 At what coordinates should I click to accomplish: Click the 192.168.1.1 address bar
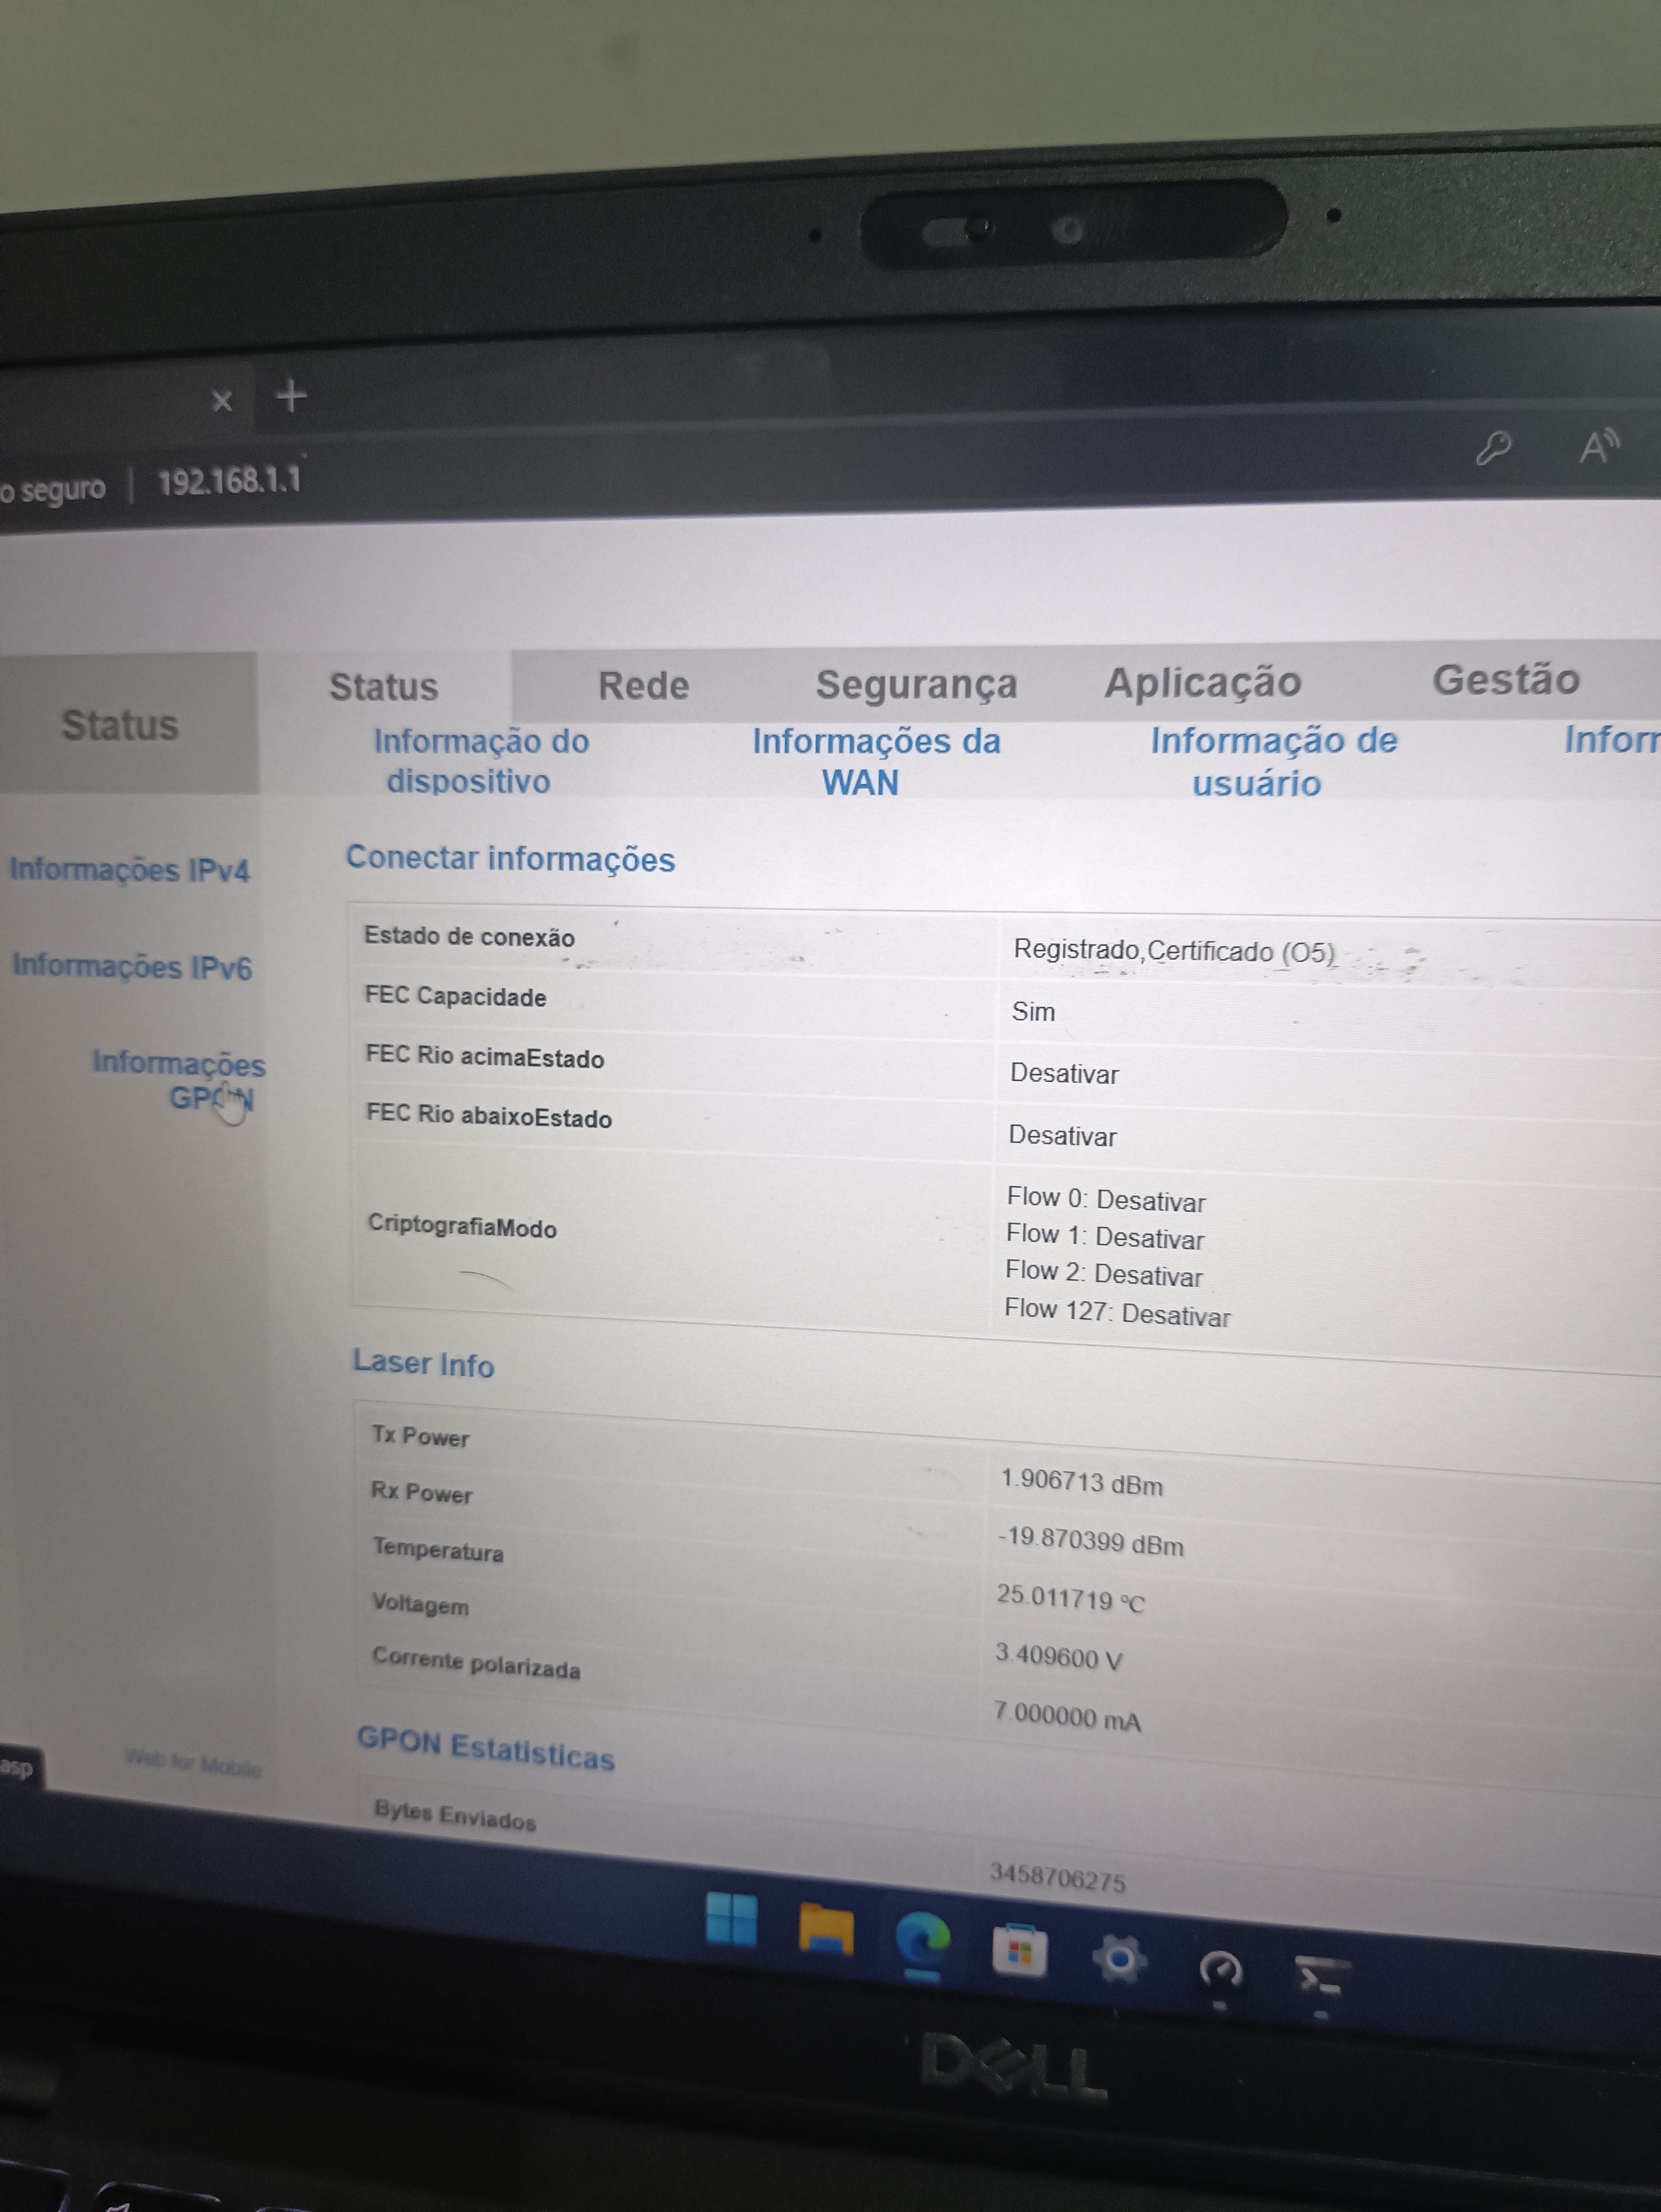(229, 482)
